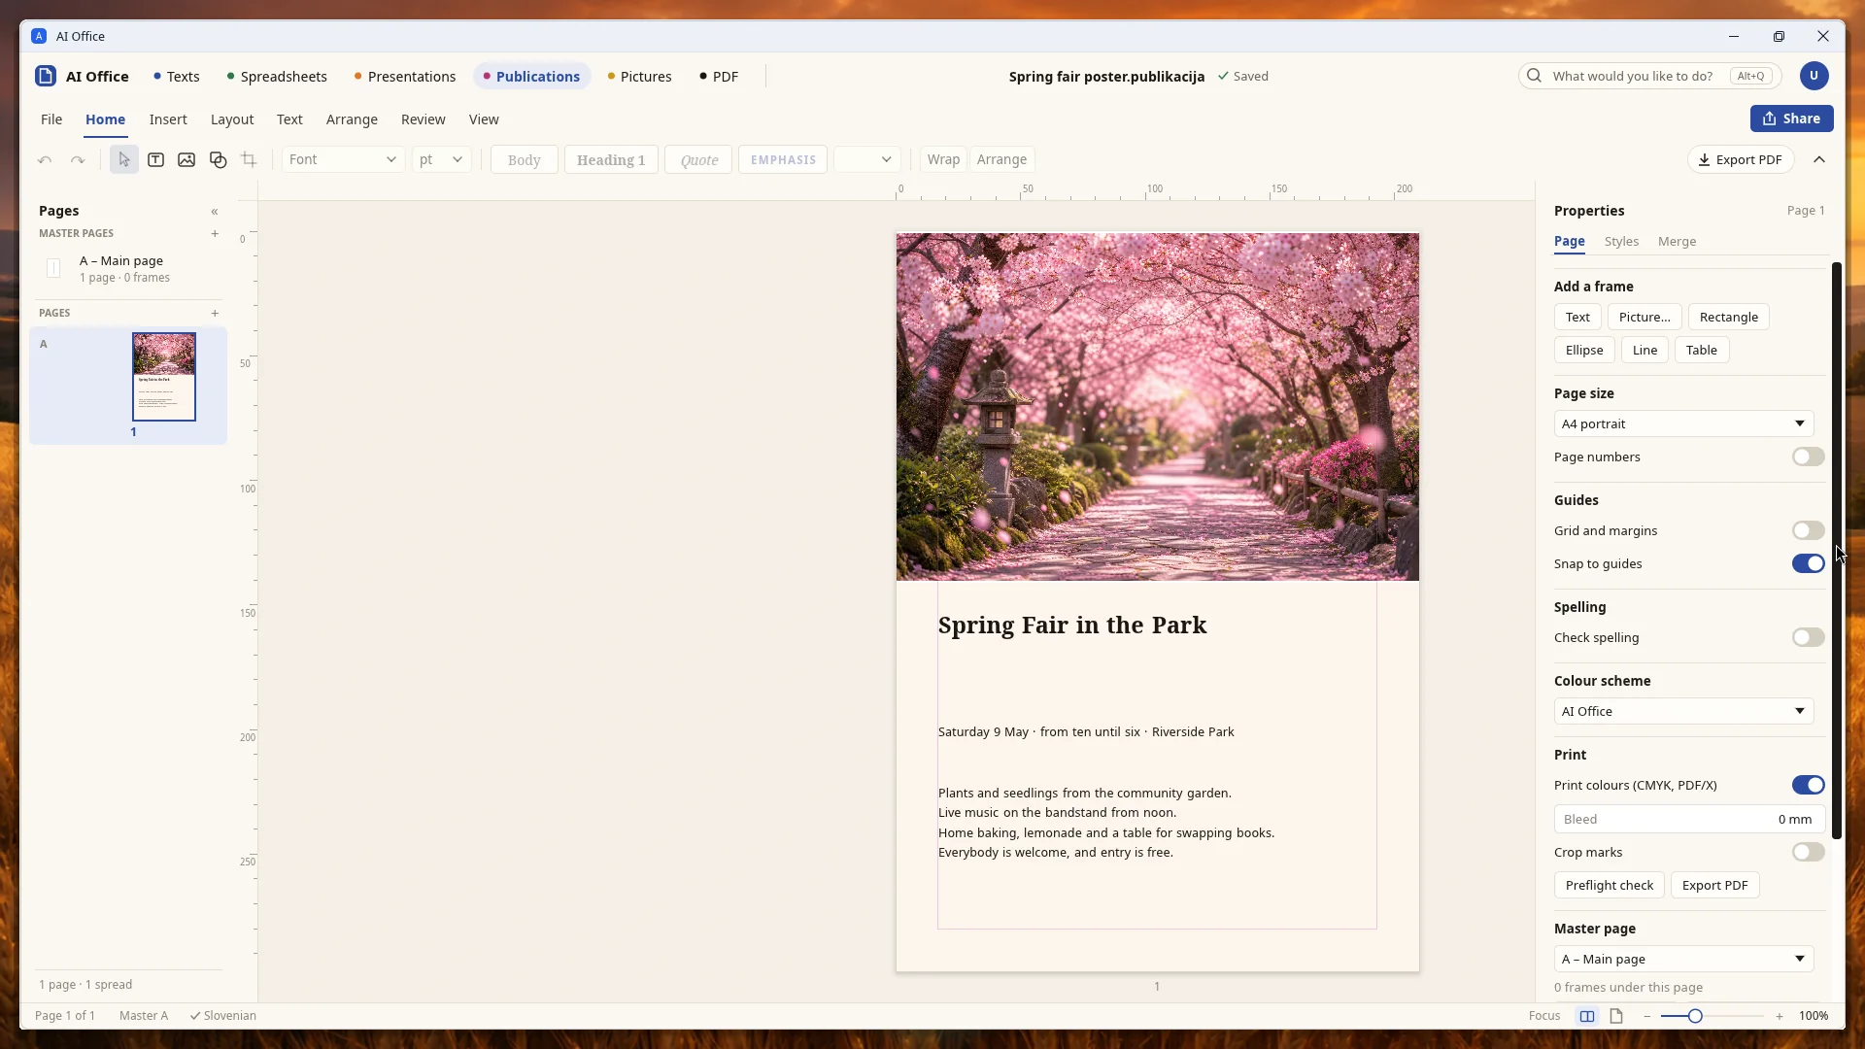The height and width of the screenshot is (1049, 1865).
Task: Click the zoom out minus icon
Action: click(1646, 1016)
